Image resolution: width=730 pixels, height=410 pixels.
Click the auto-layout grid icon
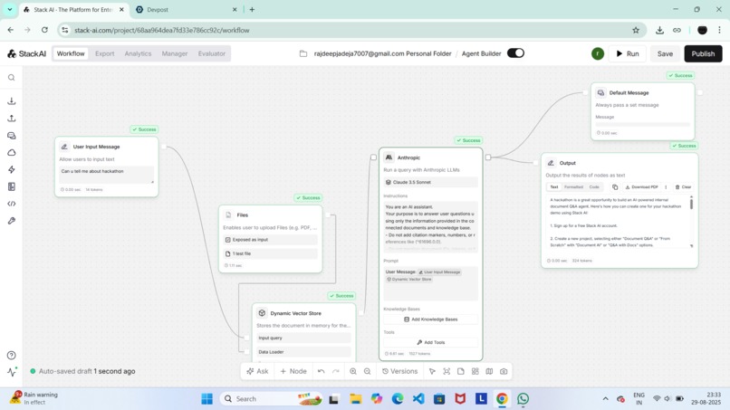click(x=475, y=371)
